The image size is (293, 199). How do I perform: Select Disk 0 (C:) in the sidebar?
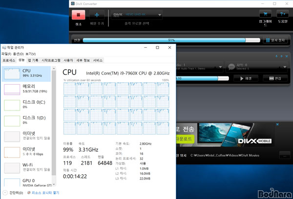pyautogui.click(x=26, y=105)
